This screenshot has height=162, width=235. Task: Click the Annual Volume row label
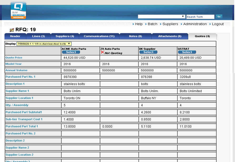point(16,70)
